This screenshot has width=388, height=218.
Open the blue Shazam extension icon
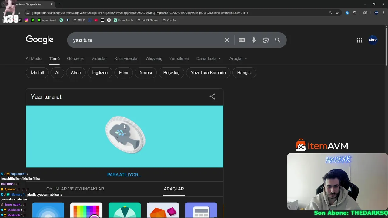[x=347, y=13]
